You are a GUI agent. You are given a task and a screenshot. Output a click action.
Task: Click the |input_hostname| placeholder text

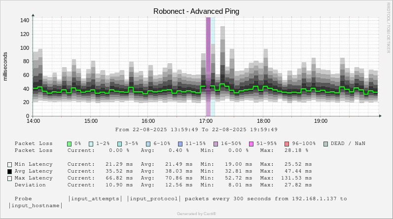(x=36, y=206)
